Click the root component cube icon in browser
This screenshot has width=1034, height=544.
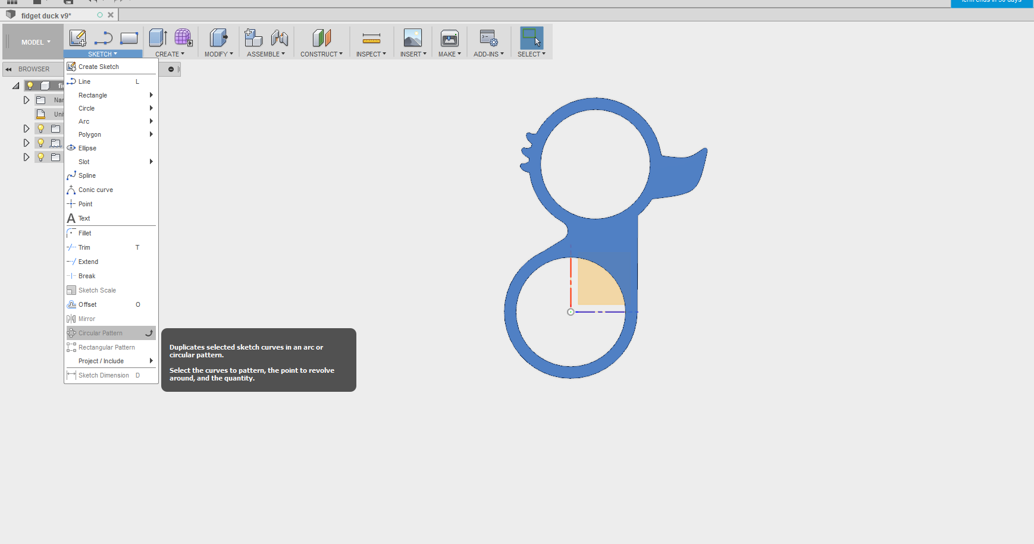(45, 86)
